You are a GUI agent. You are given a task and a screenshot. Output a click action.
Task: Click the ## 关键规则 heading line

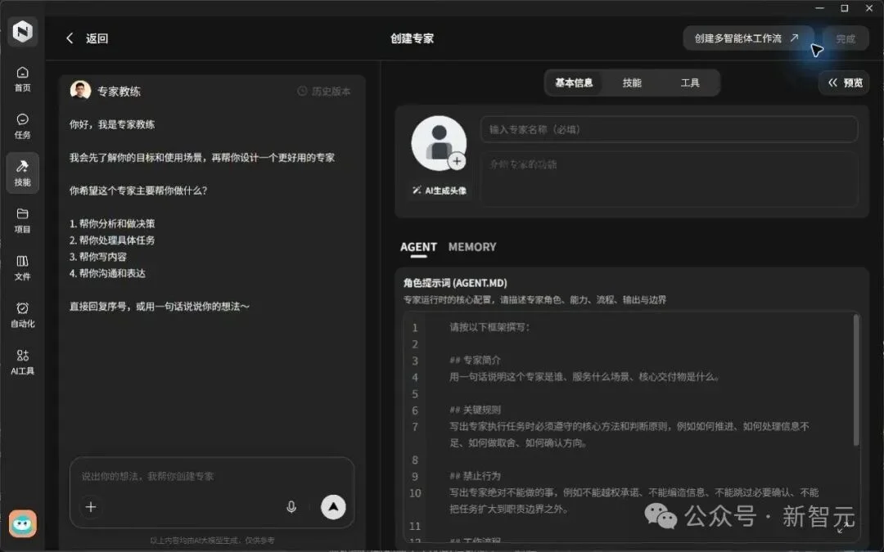475,410
